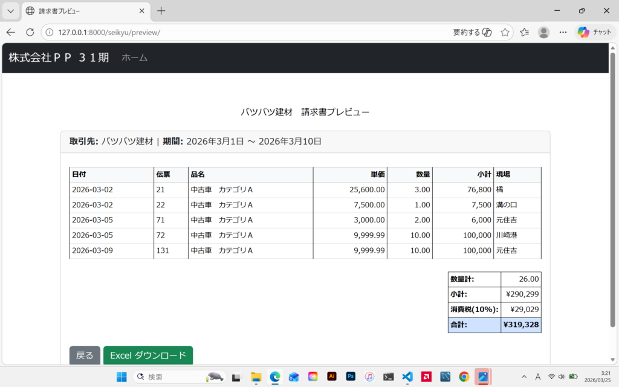619x387 pixels.
Task: View site information icon beside the URL
Action: 50,32
